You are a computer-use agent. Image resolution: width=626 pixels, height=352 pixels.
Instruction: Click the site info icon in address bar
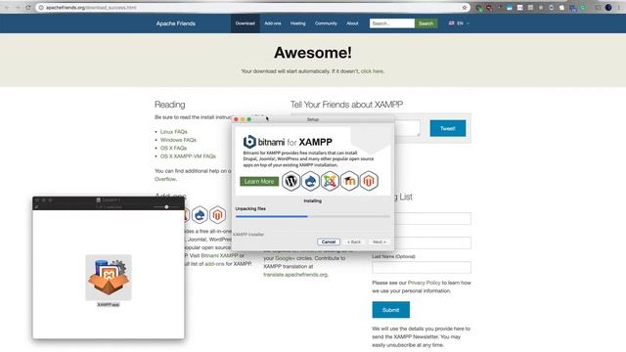(41, 8)
